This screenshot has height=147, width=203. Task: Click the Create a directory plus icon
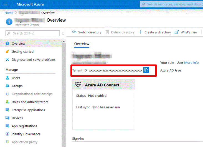(141, 32)
